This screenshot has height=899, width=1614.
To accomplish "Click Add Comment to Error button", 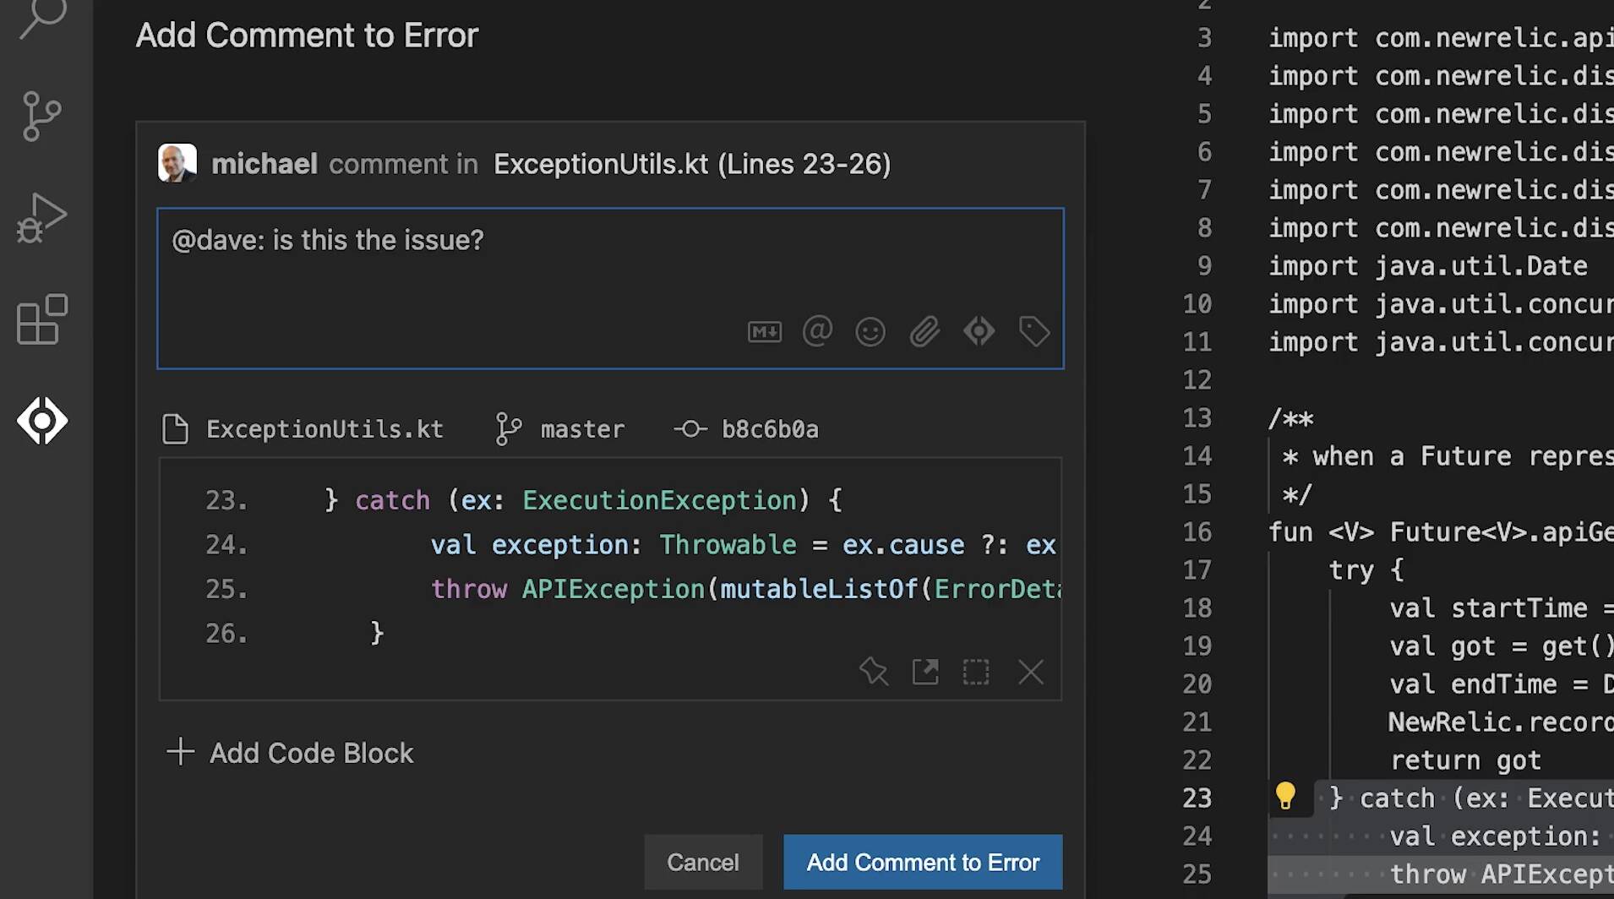I will tap(923, 862).
